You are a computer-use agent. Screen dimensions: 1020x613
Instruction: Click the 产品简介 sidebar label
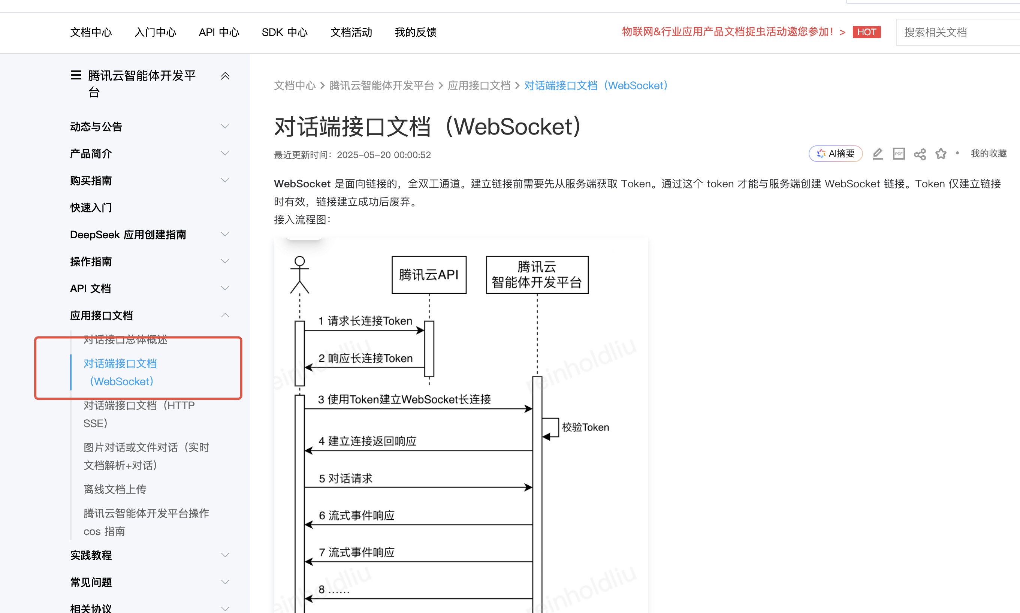pos(91,153)
